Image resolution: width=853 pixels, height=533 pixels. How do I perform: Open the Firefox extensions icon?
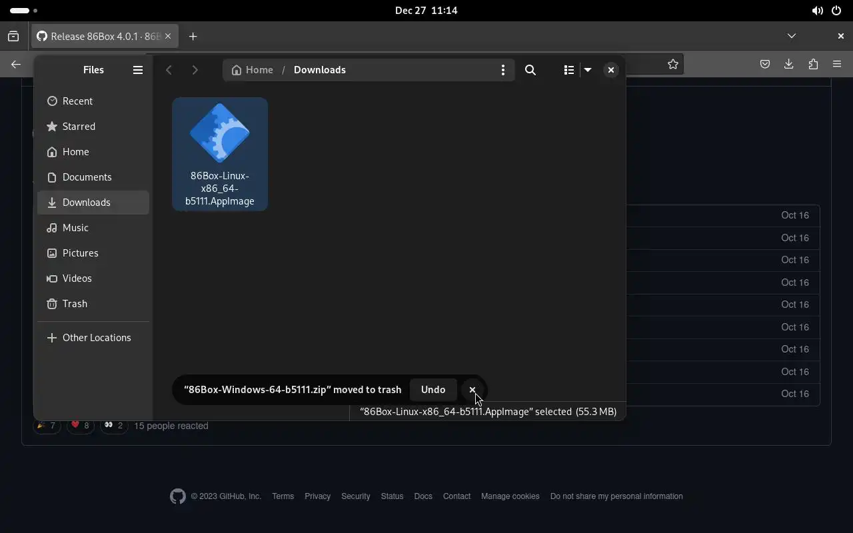click(813, 65)
